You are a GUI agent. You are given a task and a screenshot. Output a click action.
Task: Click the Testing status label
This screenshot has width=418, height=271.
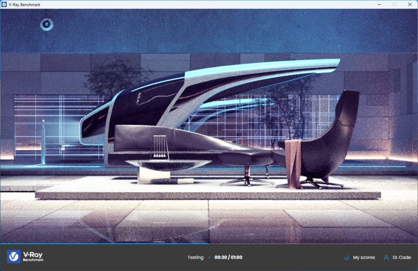point(195,257)
